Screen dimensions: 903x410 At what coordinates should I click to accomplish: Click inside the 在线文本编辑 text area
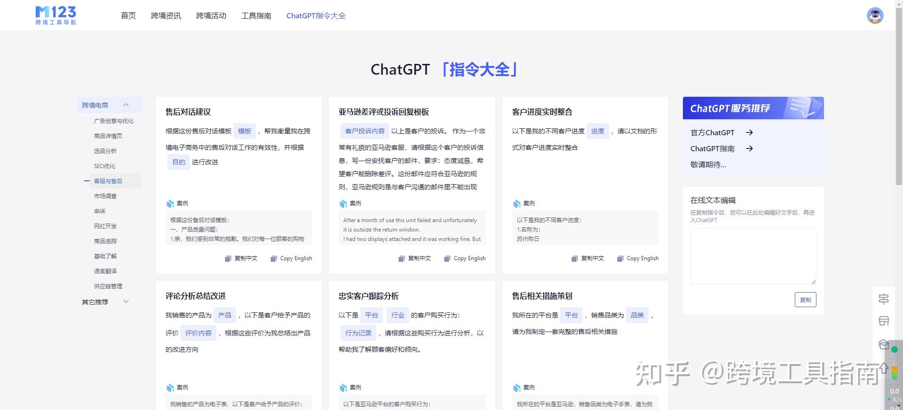(753, 256)
